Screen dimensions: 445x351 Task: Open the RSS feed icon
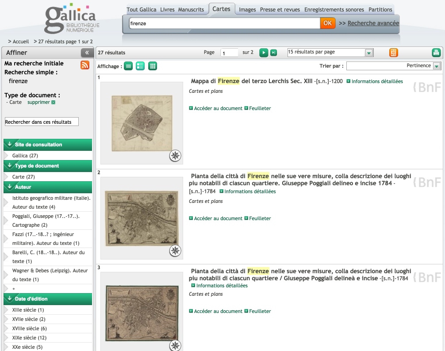click(85, 65)
